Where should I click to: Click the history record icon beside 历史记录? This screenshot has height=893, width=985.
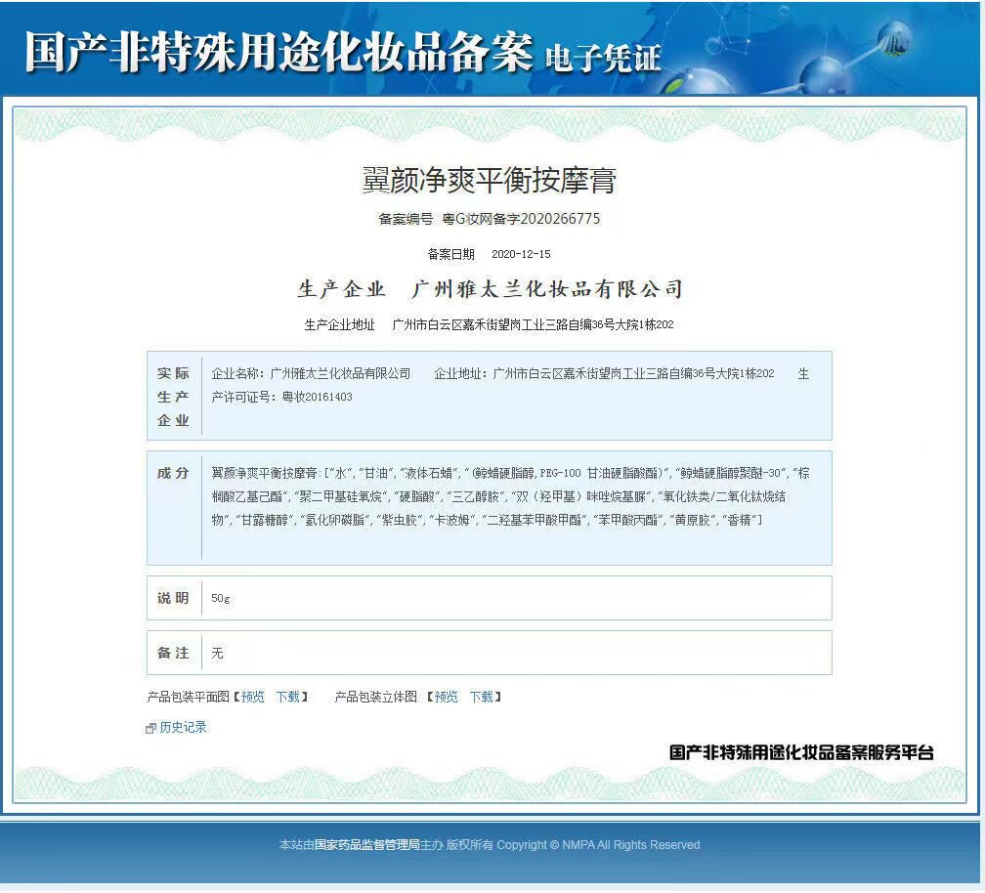click(x=150, y=729)
